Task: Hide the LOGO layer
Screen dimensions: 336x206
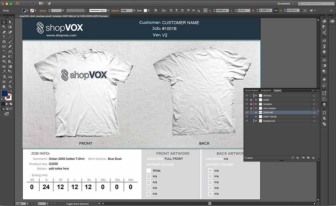Action: 247,100
